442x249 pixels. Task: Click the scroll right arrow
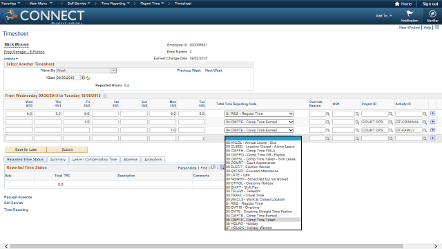click(x=436, y=246)
